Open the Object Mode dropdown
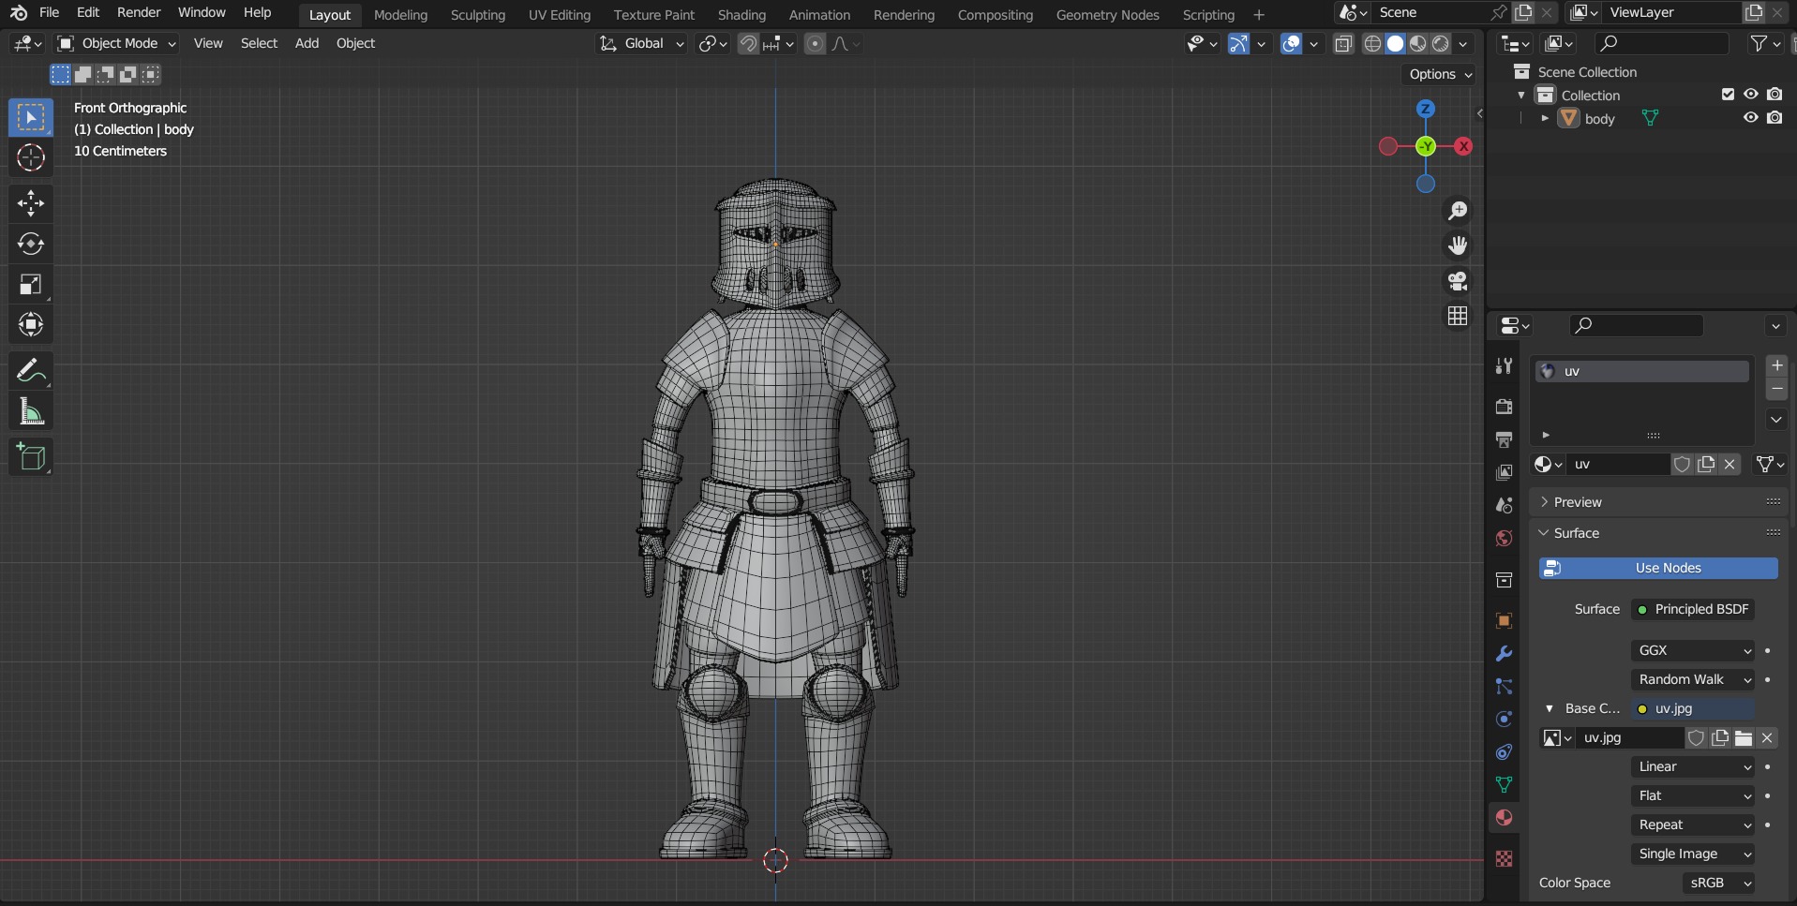 [x=117, y=44]
